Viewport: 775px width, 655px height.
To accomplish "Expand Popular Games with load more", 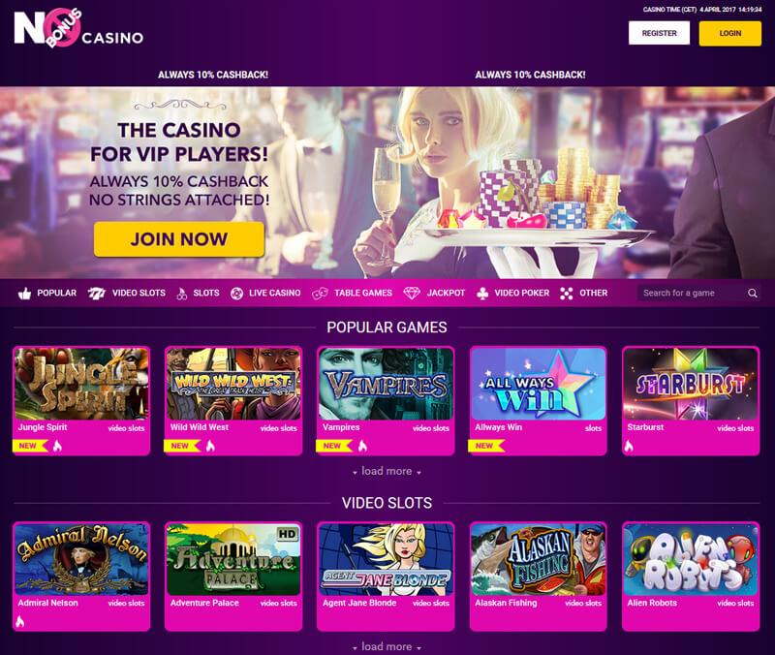I will tap(387, 471).
